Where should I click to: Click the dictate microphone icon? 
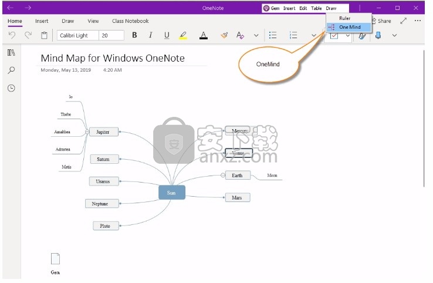pyautogui.click(x=378, y=35)
